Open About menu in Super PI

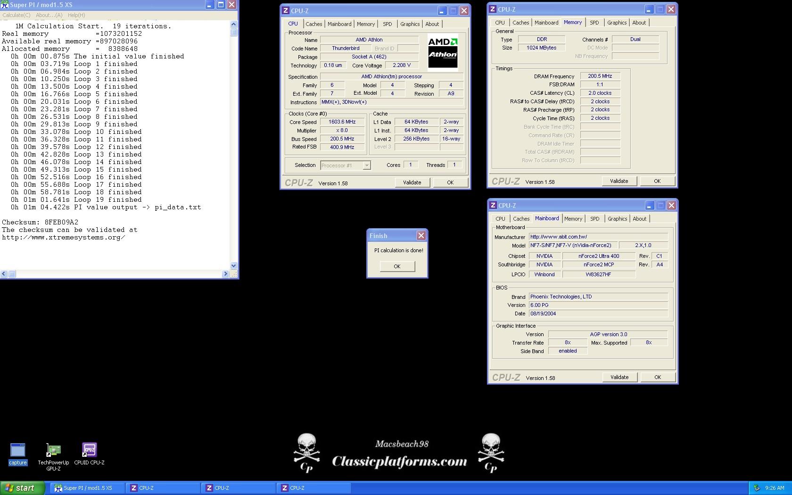click(x=49, y=15)
